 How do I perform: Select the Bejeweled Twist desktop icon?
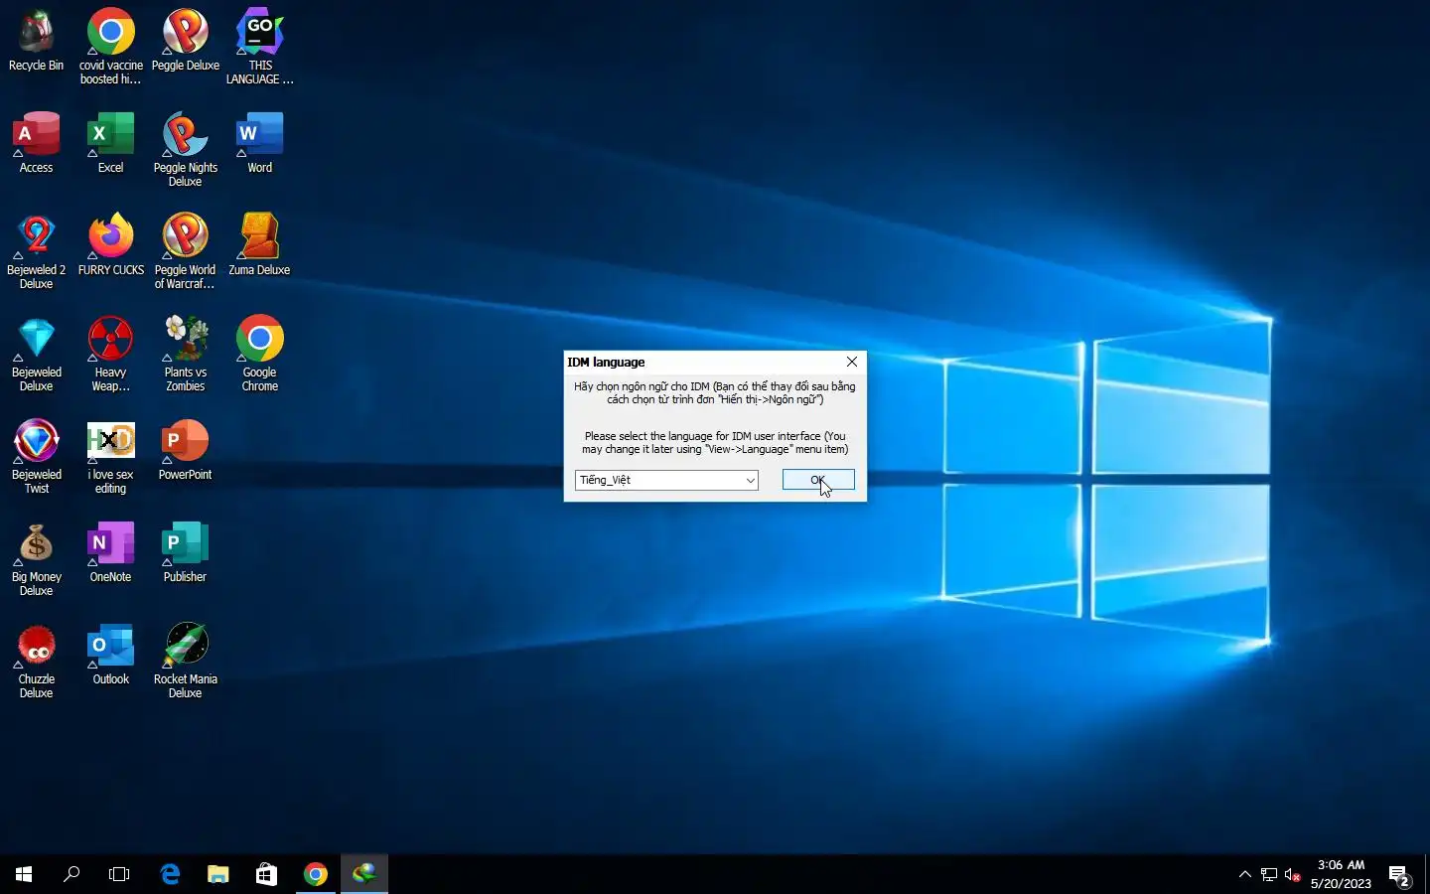(x=37, y=456)
